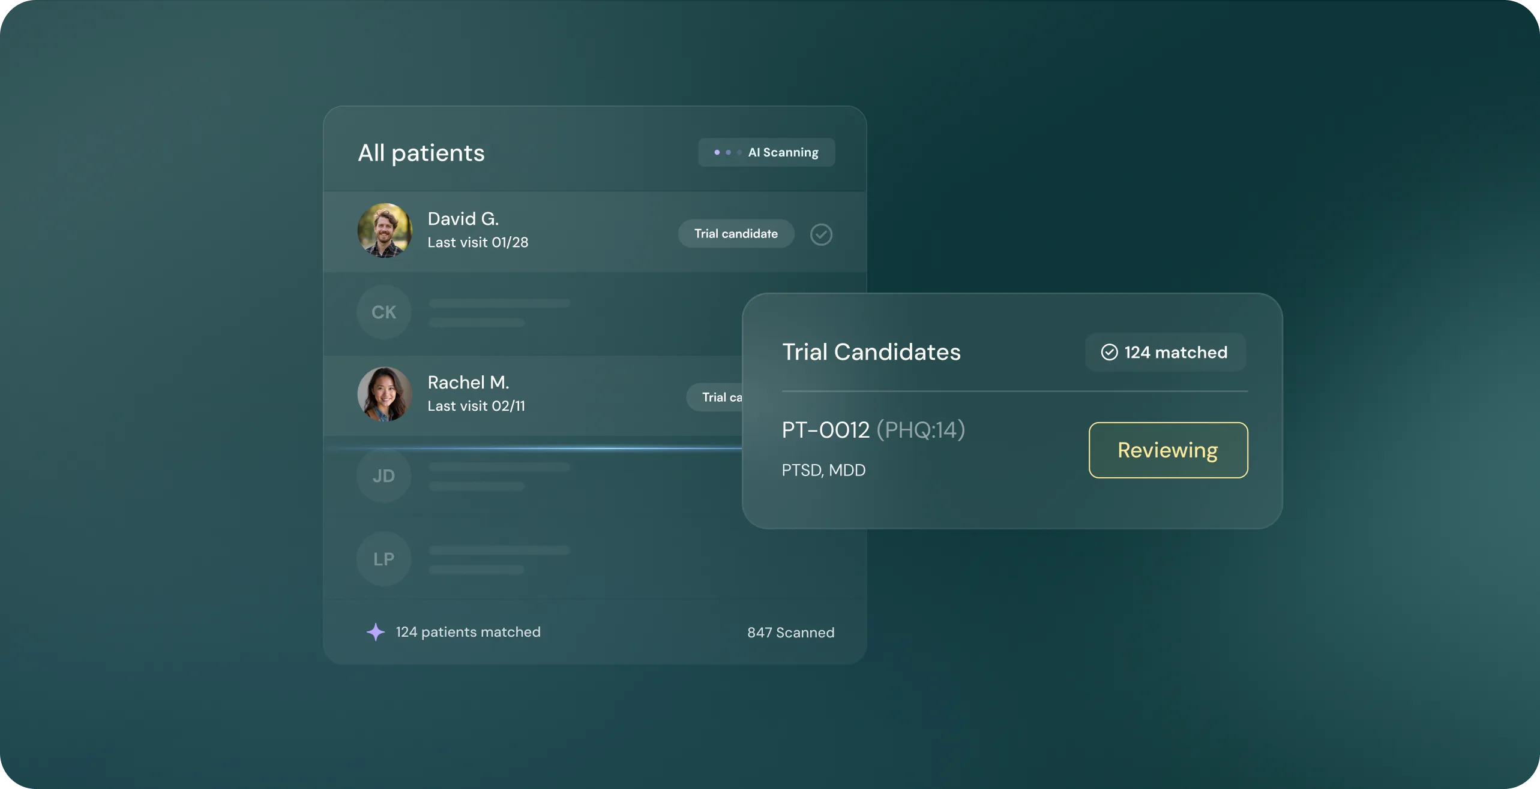Select Rachel M.'s profile photo

384,394
